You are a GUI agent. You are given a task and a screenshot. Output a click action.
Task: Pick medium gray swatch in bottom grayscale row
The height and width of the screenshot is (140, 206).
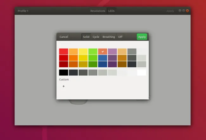pos(93,72)
